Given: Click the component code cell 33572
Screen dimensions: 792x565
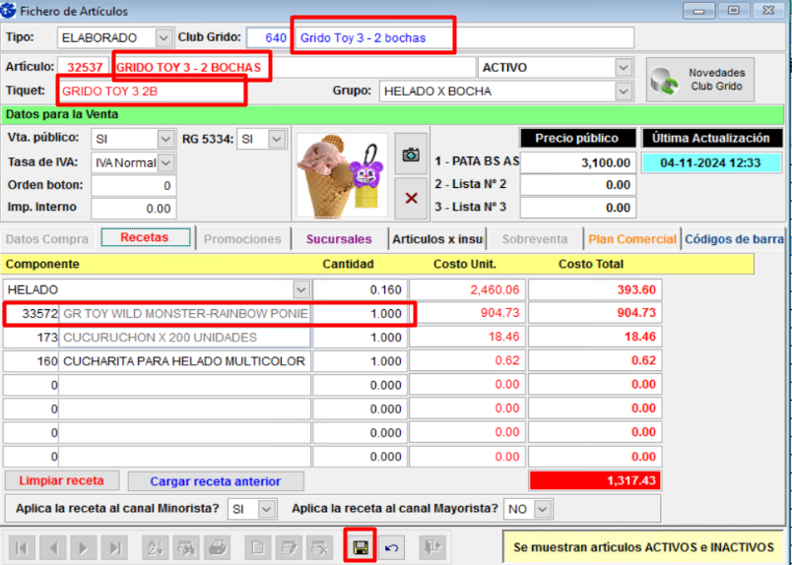Looking at the screenshot, I should click(31, 314).
